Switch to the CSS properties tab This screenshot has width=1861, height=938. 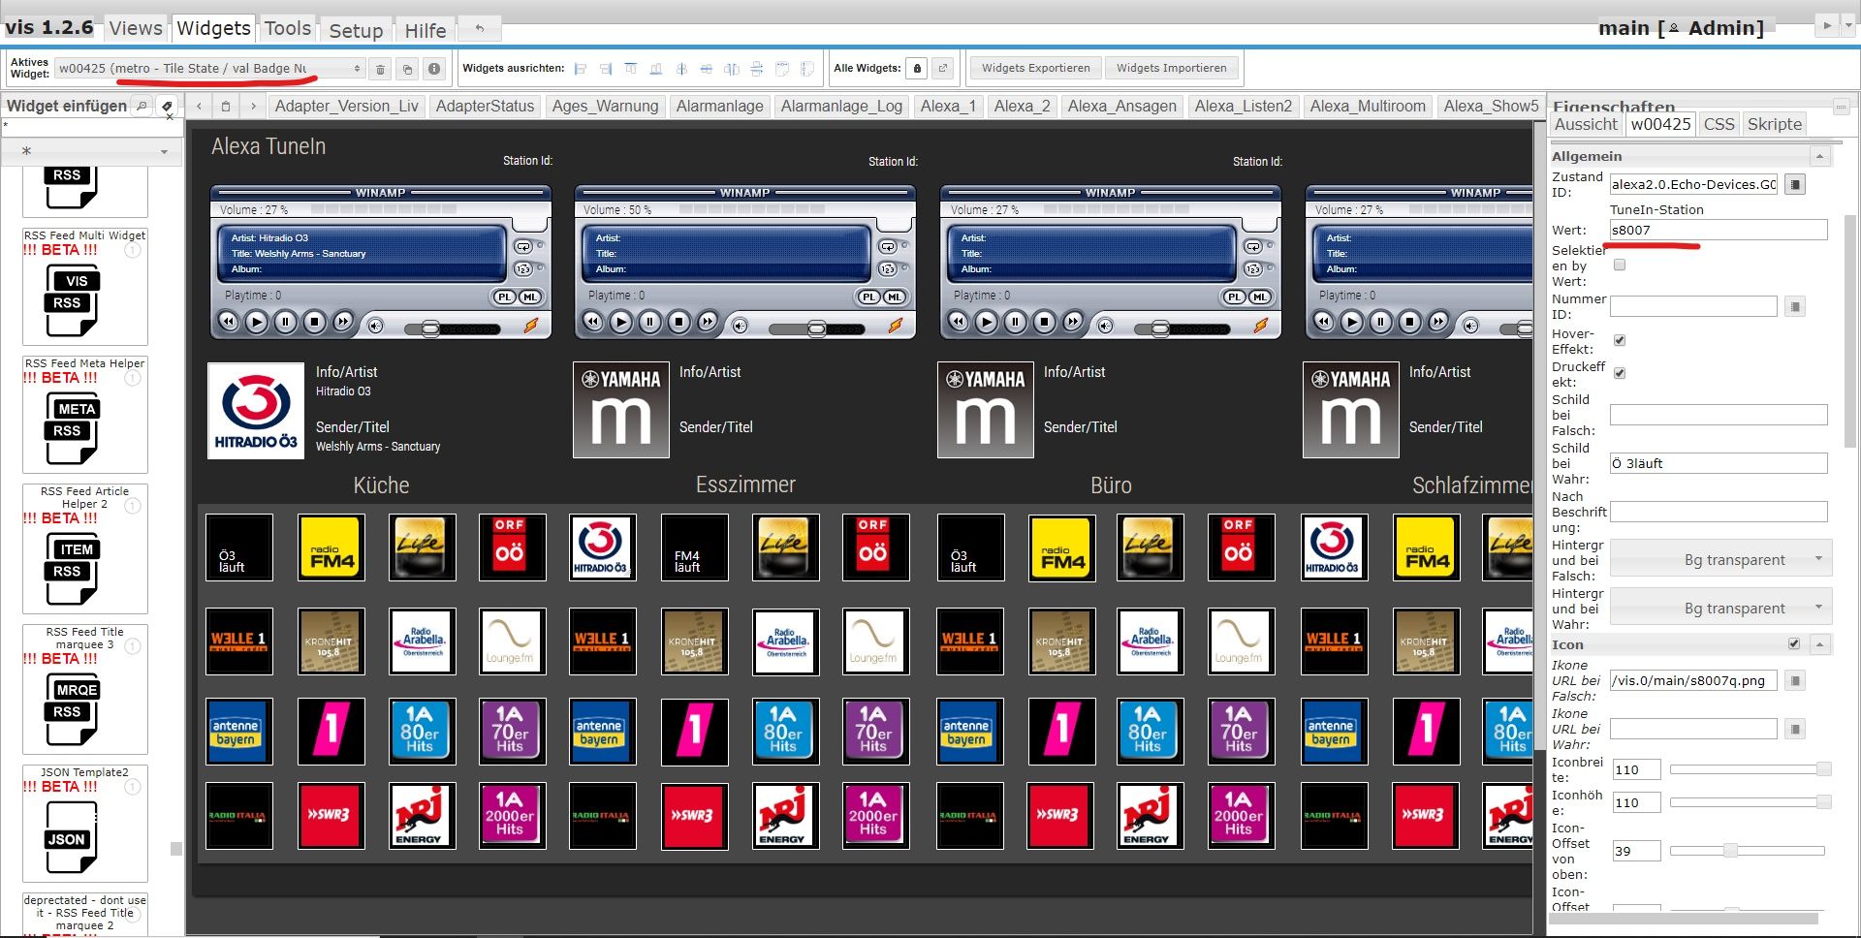pos(1719,124)
